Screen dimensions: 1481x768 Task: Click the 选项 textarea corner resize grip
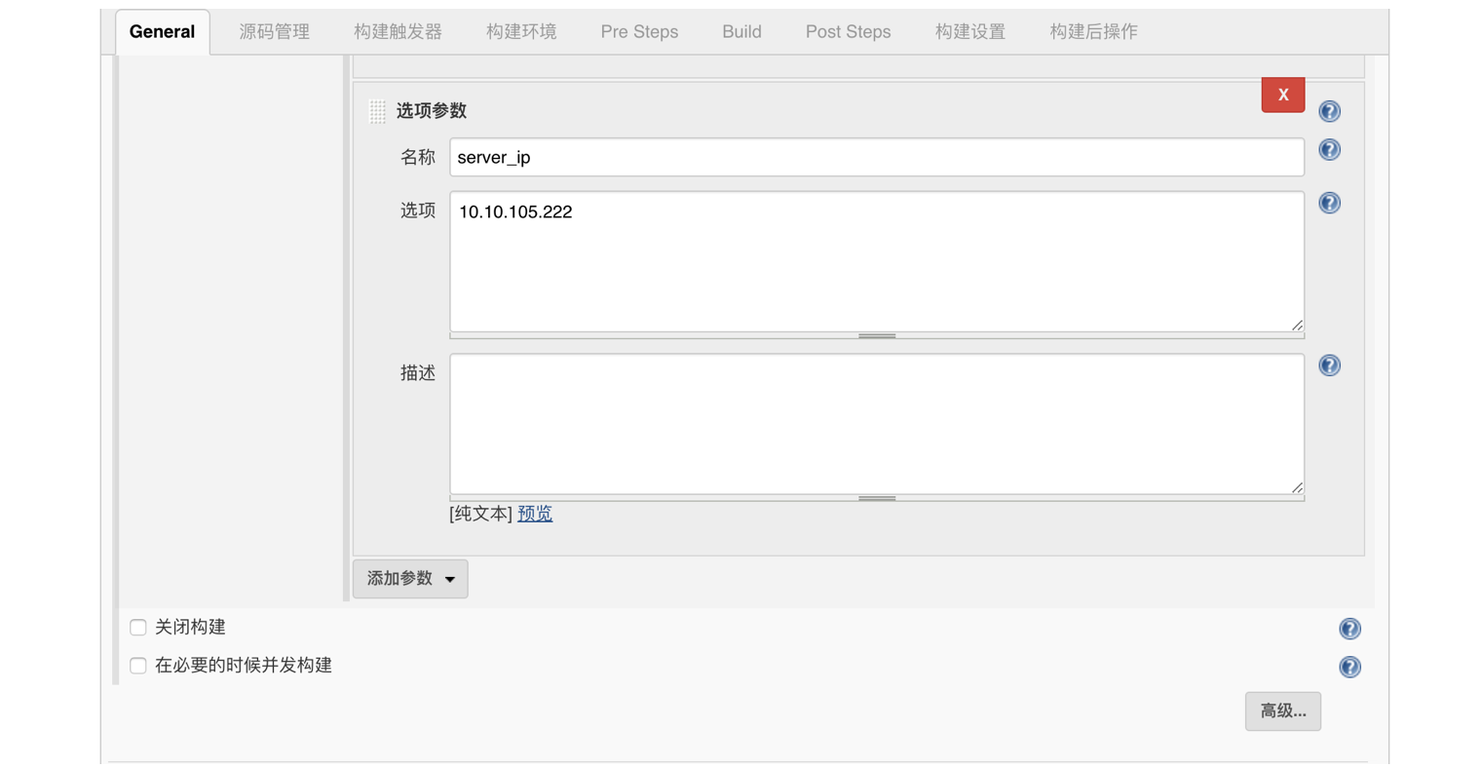pos(1297,326)
